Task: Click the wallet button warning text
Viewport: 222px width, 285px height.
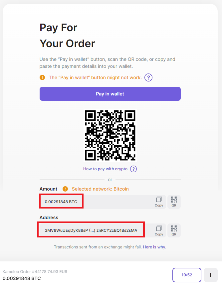Action: click(95, 77)
